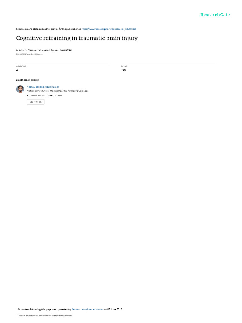Click the ResearchGate logo
Viewport: 242px width, 323px height.
(215, 15)
